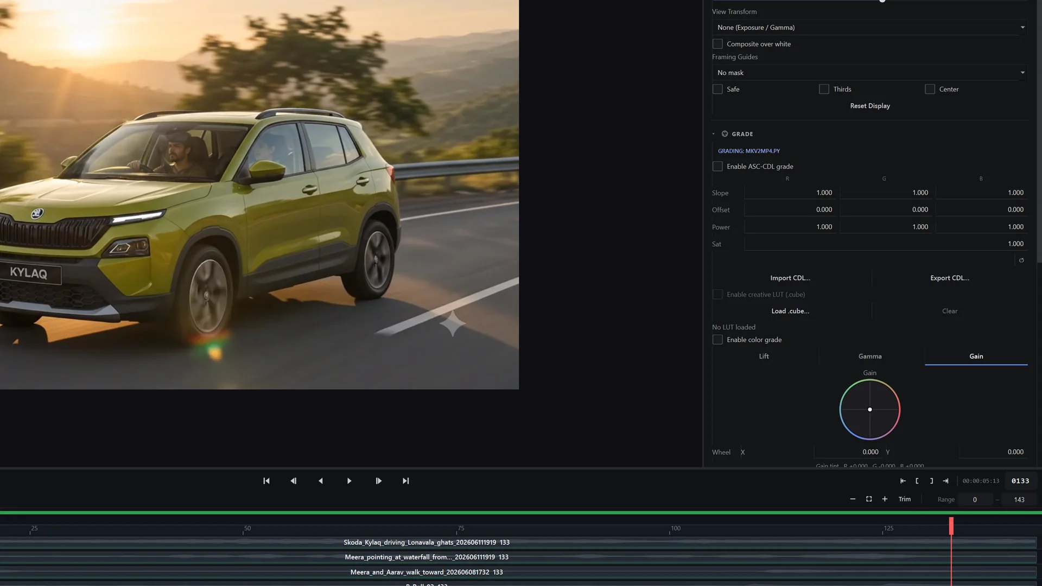Viewport: 1042px width, 586px height.
Task: Click Import CDL button
Action: 790,278
